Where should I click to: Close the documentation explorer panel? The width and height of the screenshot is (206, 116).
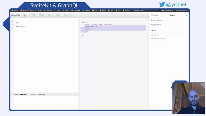click(186, 15)
